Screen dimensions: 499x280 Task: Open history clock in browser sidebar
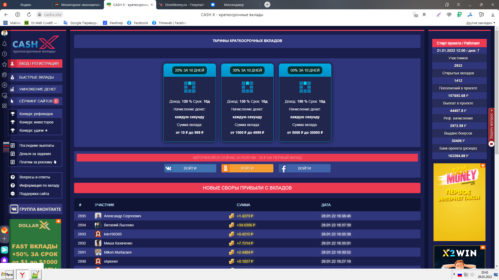[4, 54]
